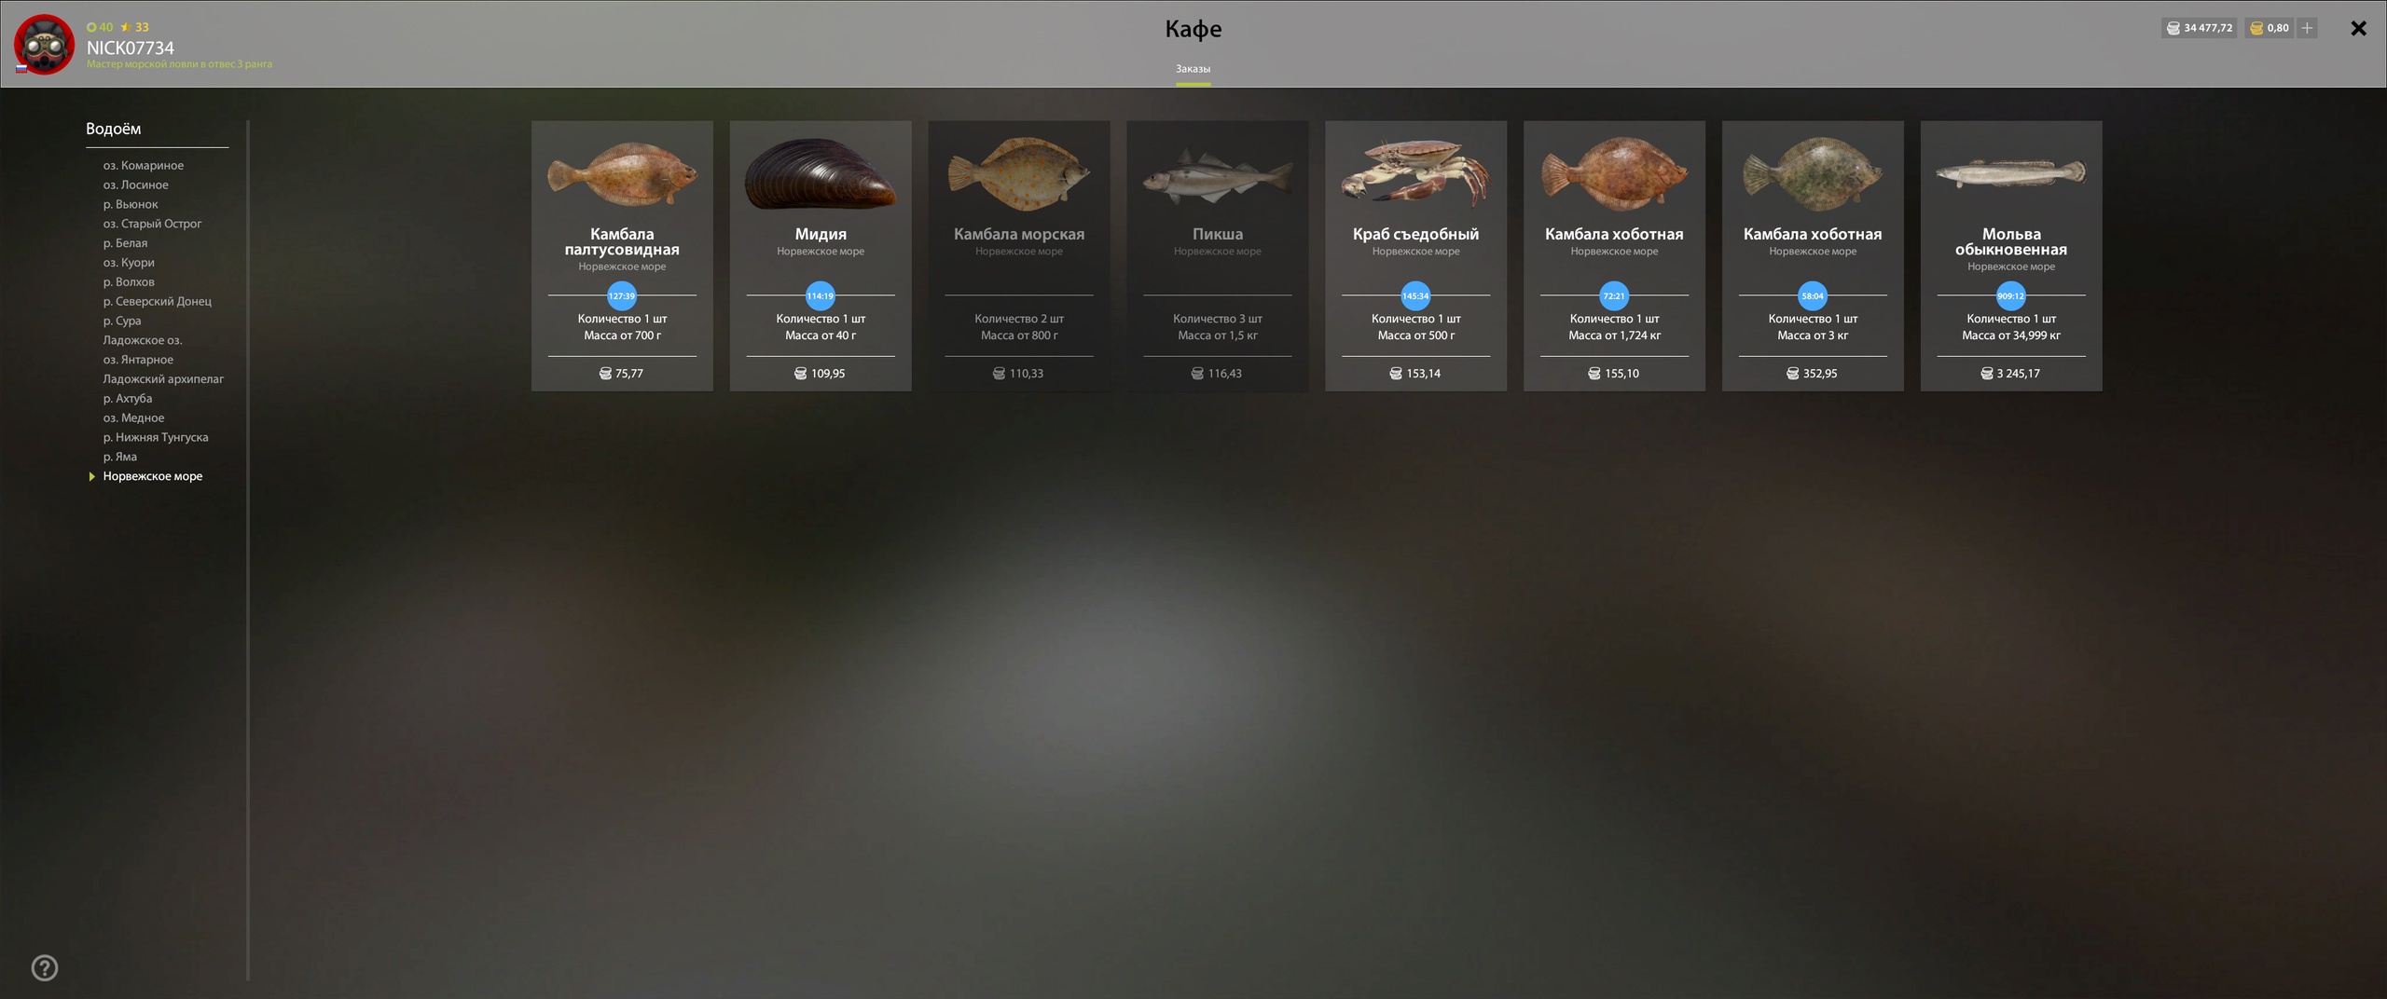Switch to the Заказы tab

point(1193,69)
